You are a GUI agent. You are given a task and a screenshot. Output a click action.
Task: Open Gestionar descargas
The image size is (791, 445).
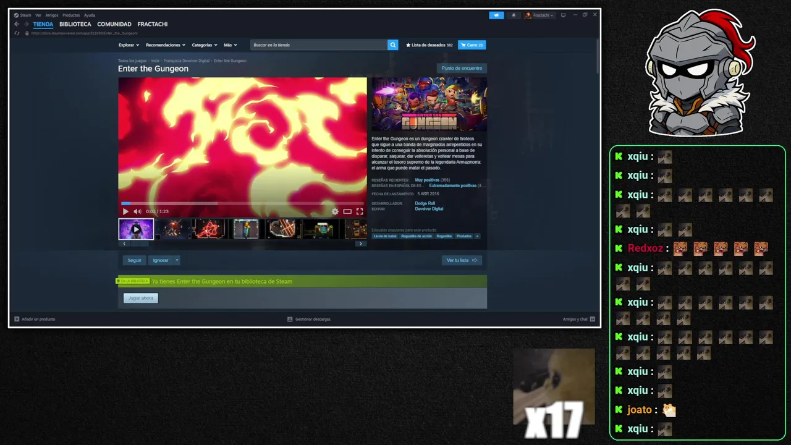tap(309, 319)
